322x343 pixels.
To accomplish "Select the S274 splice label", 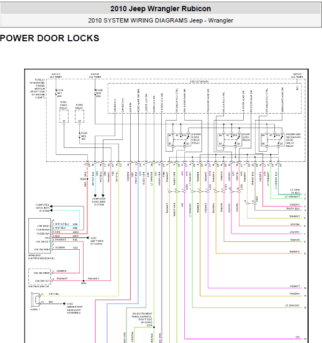I will click(149, 325).
